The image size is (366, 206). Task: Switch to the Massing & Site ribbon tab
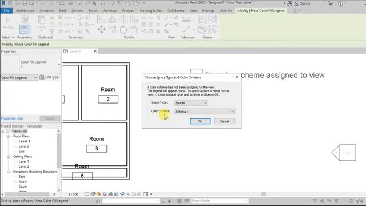pos(150,11)
